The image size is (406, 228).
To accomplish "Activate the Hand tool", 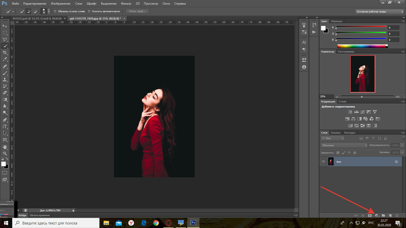I will pos(5,147).
